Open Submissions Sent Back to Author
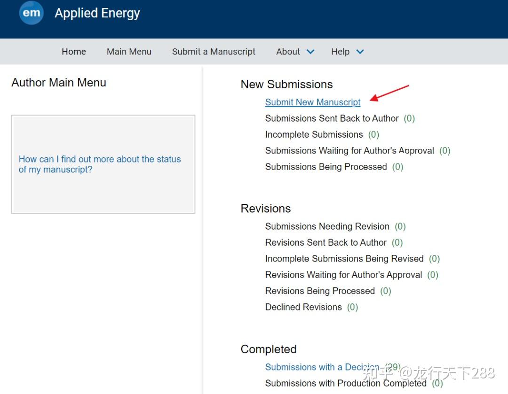The width and height of the screenshot is (508, 394). click(332, 118)
